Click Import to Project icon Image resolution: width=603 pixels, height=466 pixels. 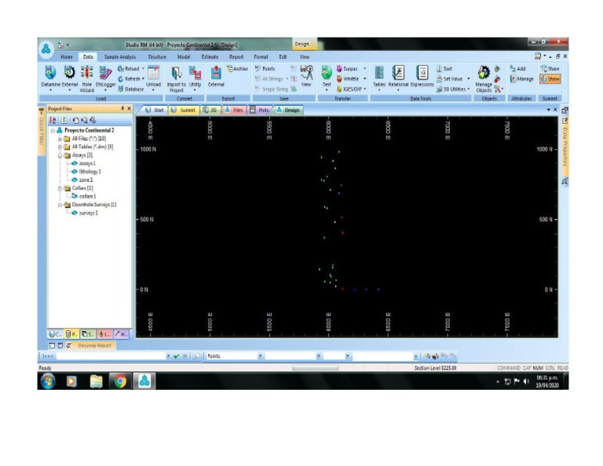(x=176, y=78)
